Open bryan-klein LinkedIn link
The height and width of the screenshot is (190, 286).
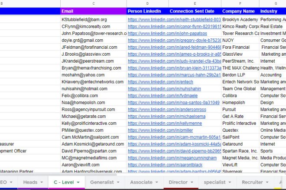[174, 68]
